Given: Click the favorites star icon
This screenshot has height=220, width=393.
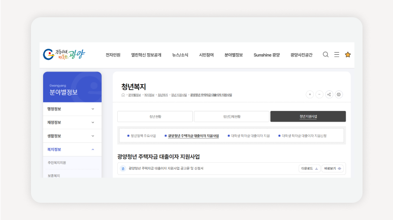Looking at the screenshot, I should (348, 55).
